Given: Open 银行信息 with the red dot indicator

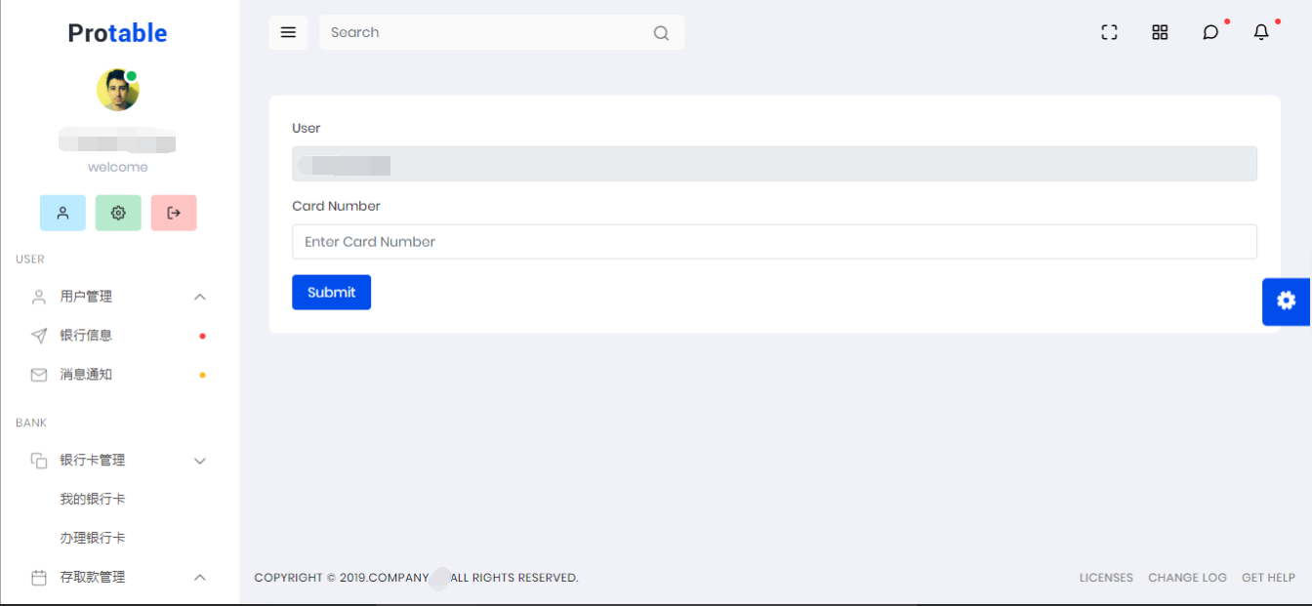Looking at the screenshot, I should tap(88, 335).
